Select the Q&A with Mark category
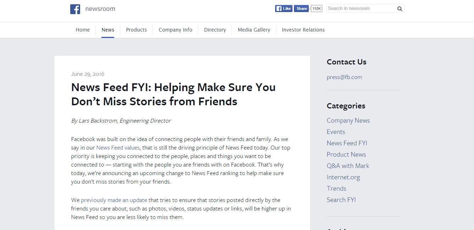Screen dimensions: 474x230 [348, 166]
